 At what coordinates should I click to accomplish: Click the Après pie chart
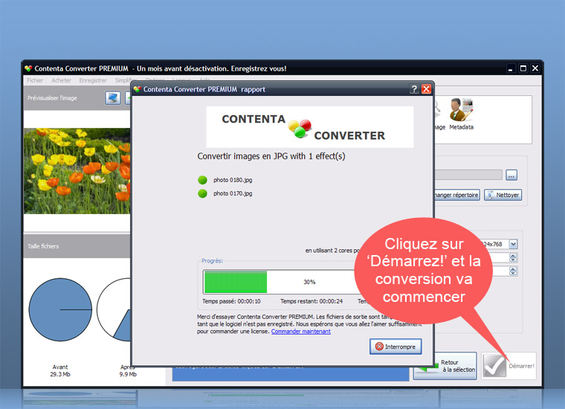pos(114,309)
